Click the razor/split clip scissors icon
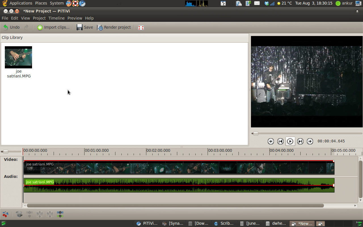Image resolution: width=363 pixels, height=227 pixels. click(5, 214)
